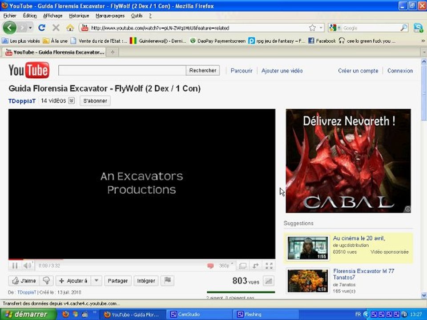Screen dimensions: 427x320
Task: Go back with the green Back arrow
Action: (9, 28)
